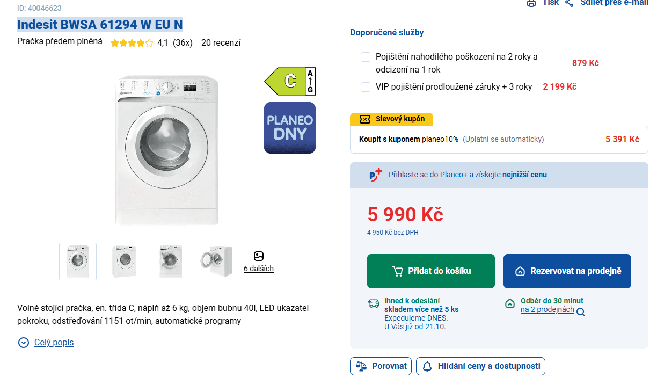Enable 'Hlídání ceny a dostupnosti' watchdog
The image size is (657, 384).
481,366
